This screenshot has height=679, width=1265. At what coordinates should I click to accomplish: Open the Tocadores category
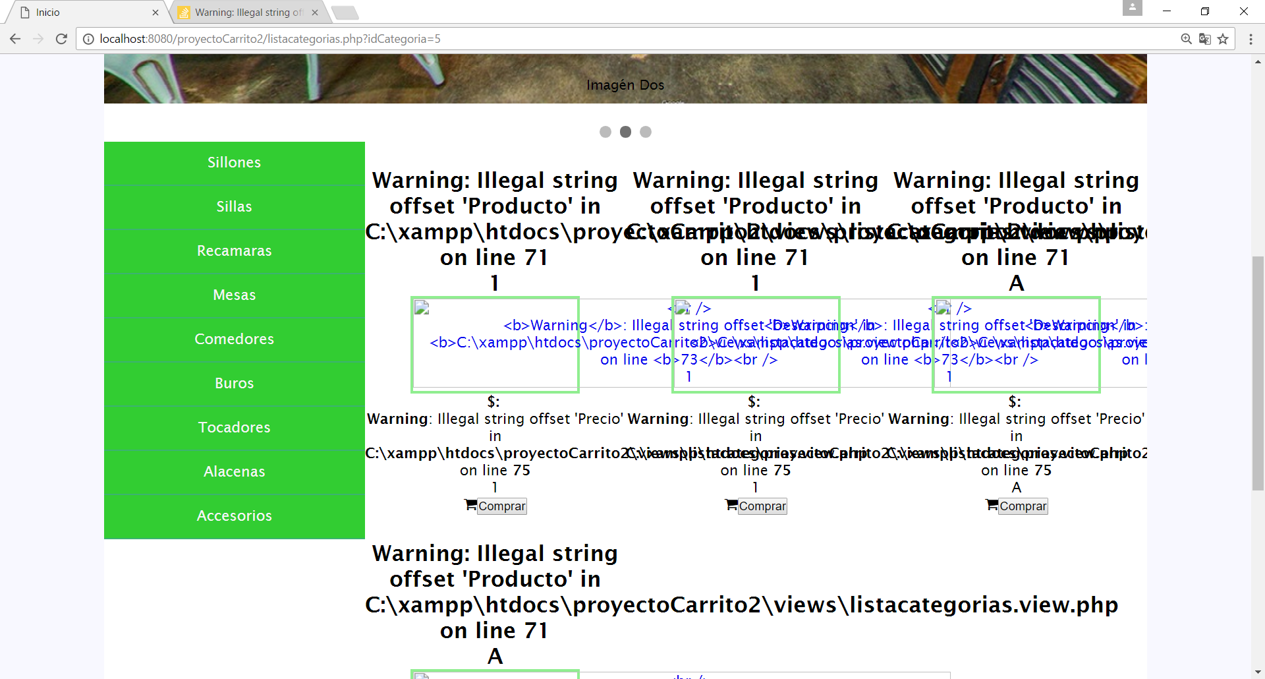[235, 428]
